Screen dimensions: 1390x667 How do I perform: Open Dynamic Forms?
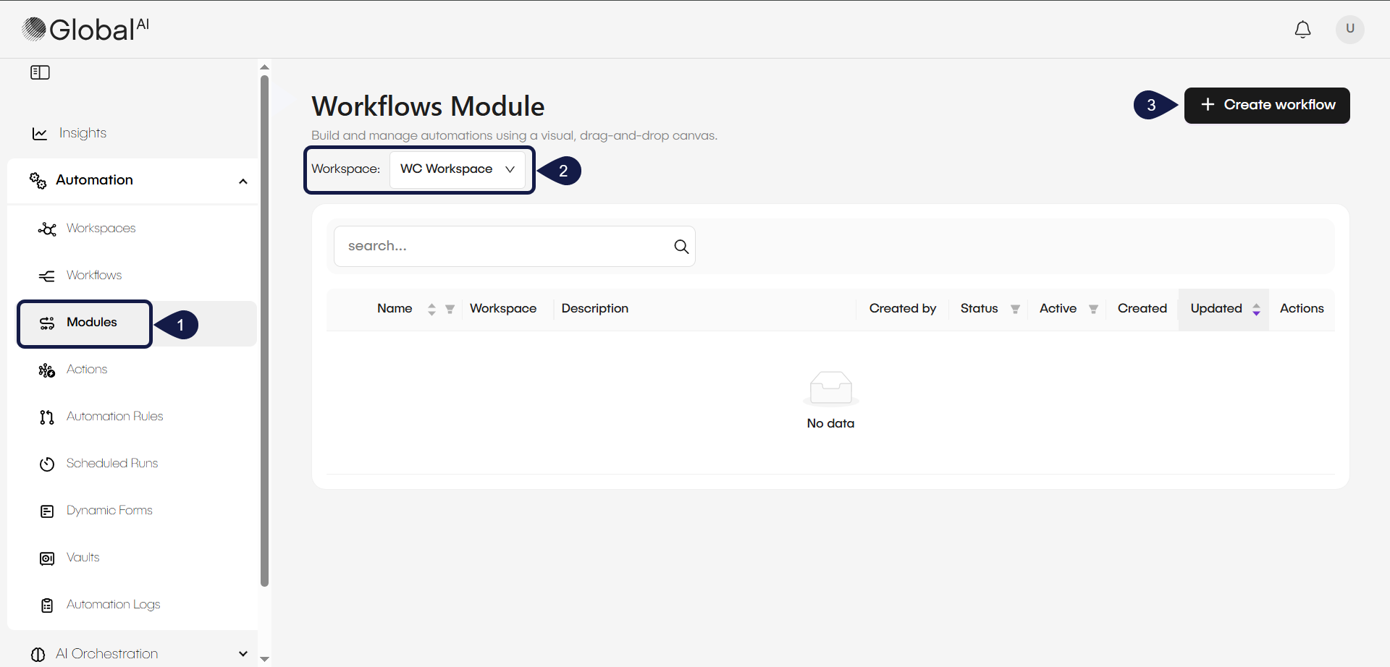click(x=109, y=510)
